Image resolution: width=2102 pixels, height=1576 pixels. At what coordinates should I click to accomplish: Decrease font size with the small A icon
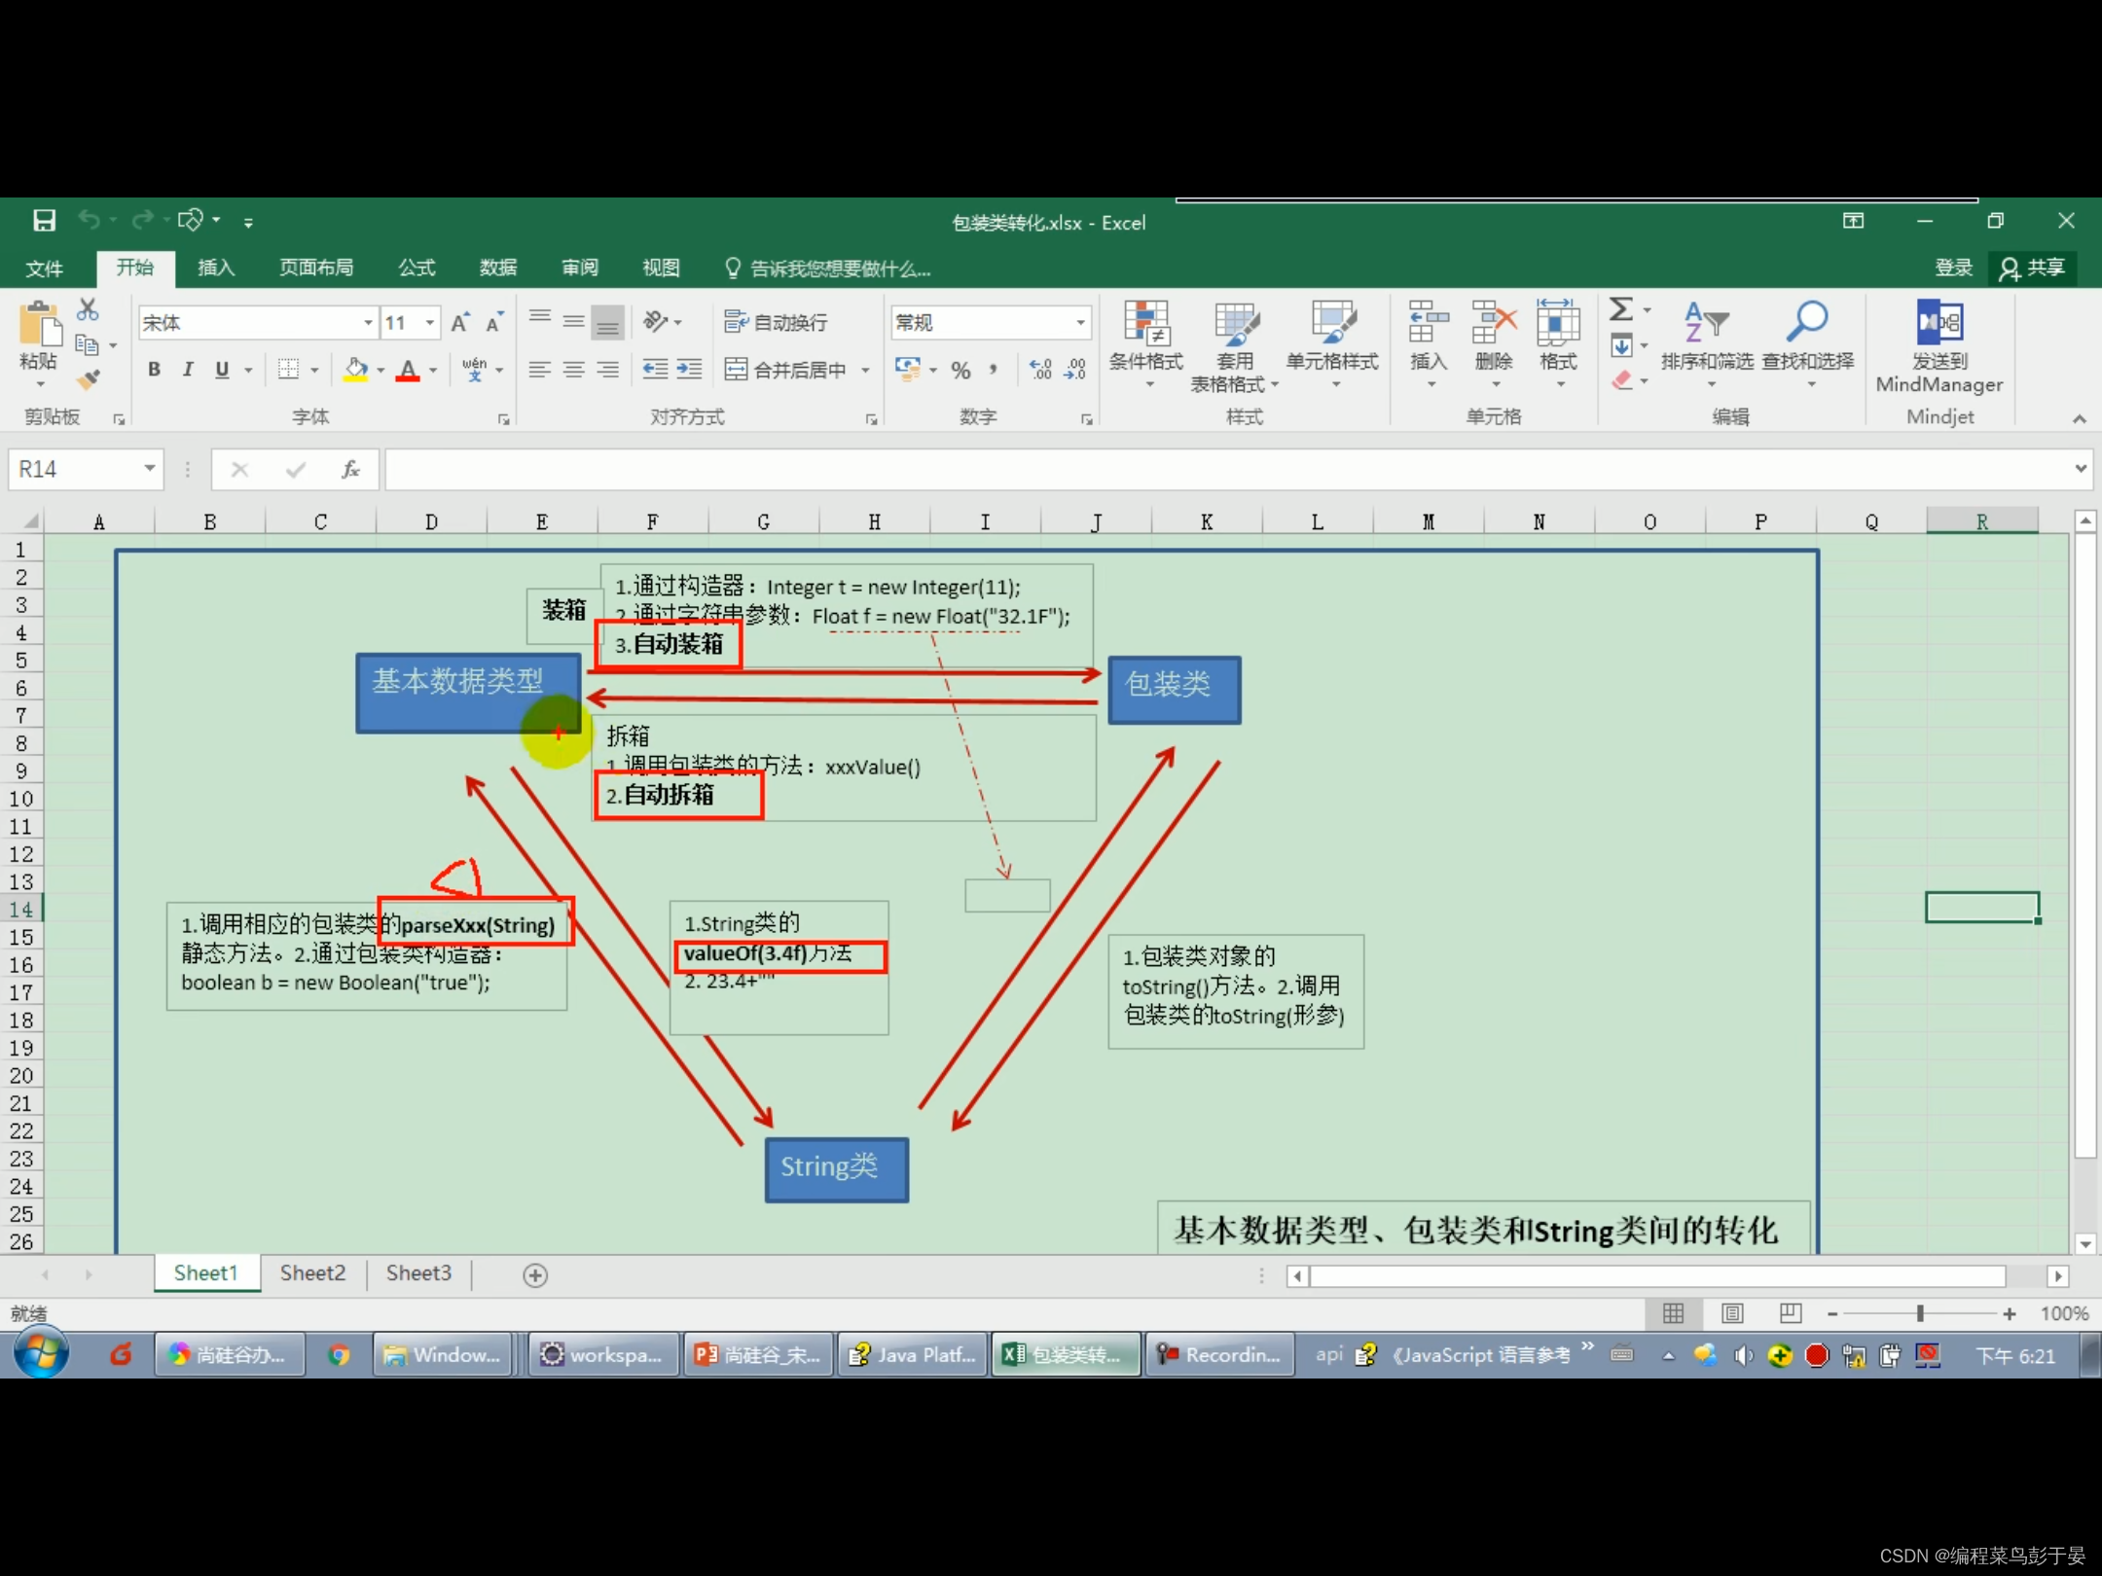[x=494, y=322]
